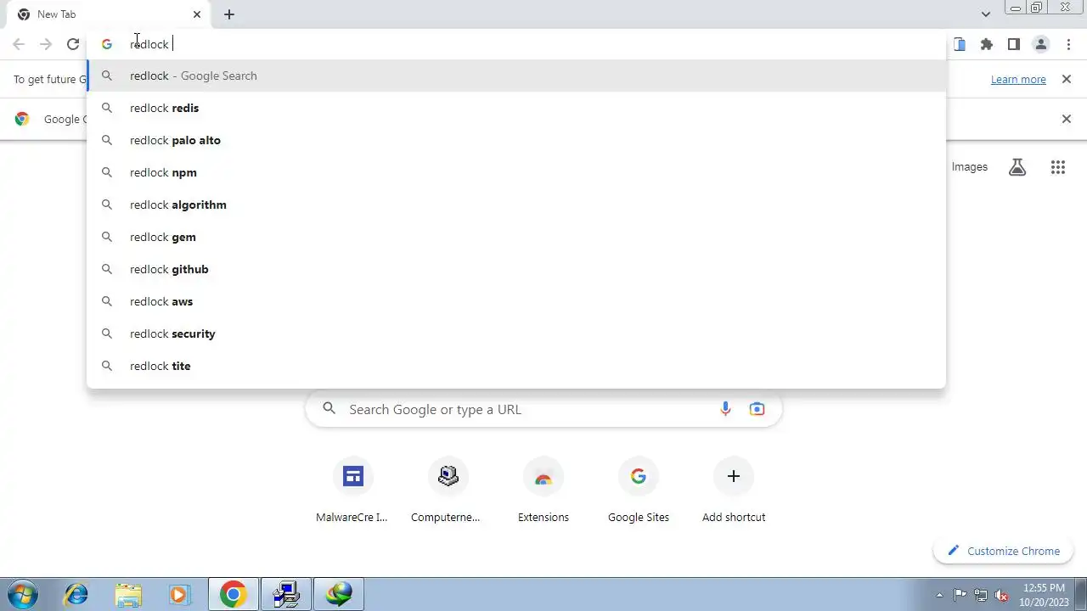Close the New Tab tab
This screenshot has height=611, width=1087.
[197, 14]
